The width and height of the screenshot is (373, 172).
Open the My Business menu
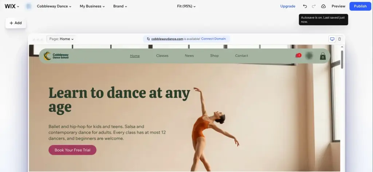[92, 7]
